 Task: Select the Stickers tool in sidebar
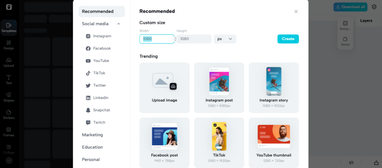pyautogui.click(x=9, y=114)
